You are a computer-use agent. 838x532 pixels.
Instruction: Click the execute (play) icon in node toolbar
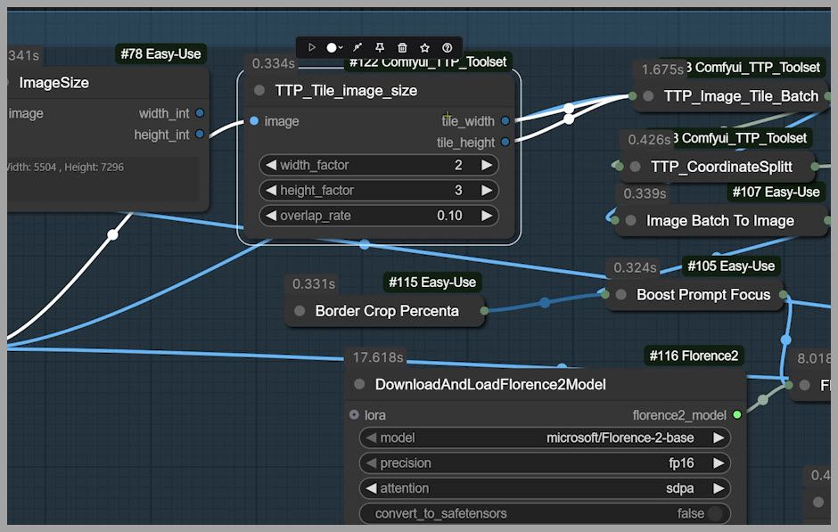pyautogui.click(x=312, y=47)
